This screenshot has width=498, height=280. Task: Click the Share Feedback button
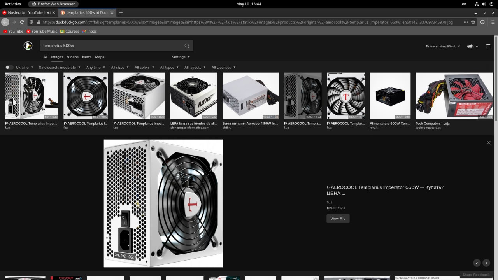476,275
